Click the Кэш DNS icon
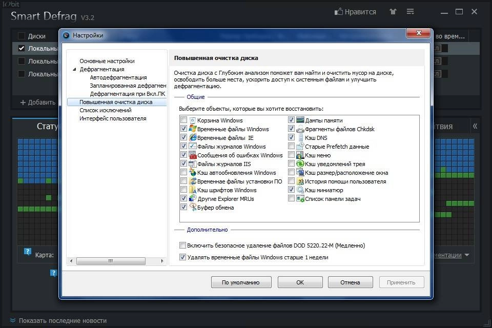 click(x=300, y=137)
